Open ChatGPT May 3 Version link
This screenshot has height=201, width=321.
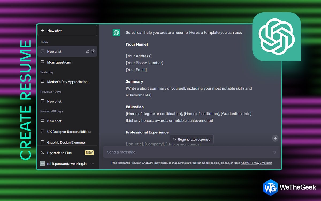click(257, 163)
